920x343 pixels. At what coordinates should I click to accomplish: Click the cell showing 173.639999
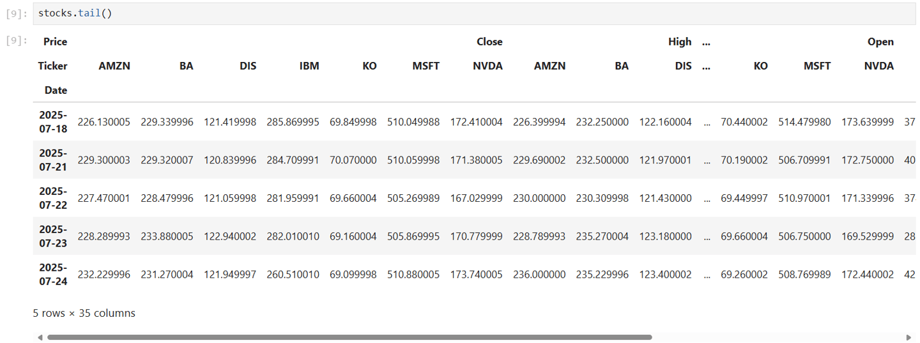(868, 121)
